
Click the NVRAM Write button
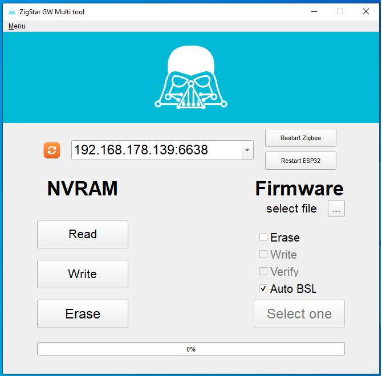[x=83, y=274]
